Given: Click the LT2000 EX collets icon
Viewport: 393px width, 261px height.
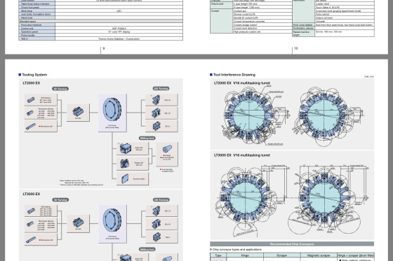Looking at the screenshot, I should 167,149.
